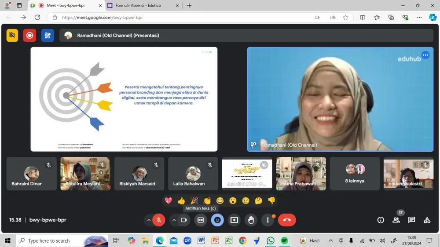The image size is (440, 247).
Task: Add page to favorites star icon
Action: 346,18
